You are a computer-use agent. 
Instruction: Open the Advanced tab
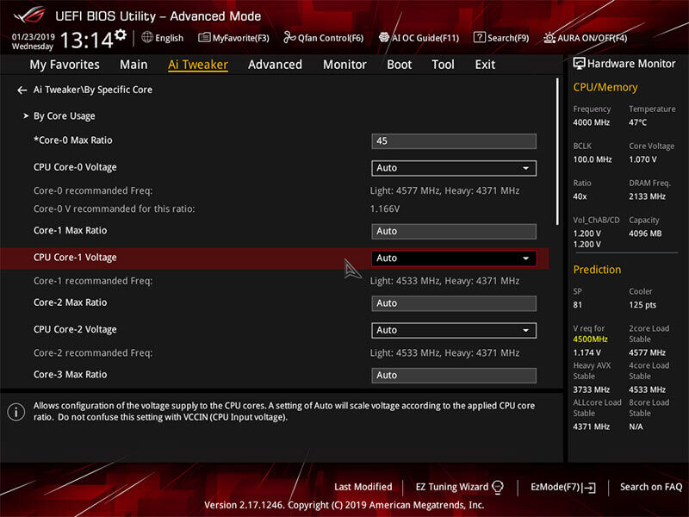pos(275,65)
